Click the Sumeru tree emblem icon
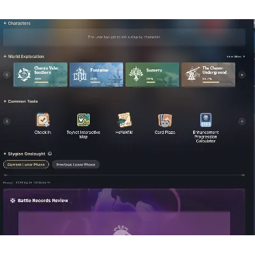This screenshot has width=255, height=255. 136,74
